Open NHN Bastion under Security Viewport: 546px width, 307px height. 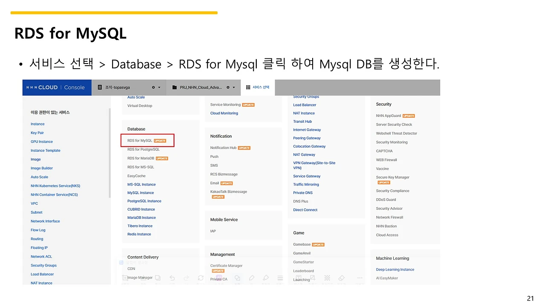coord(386,226)
